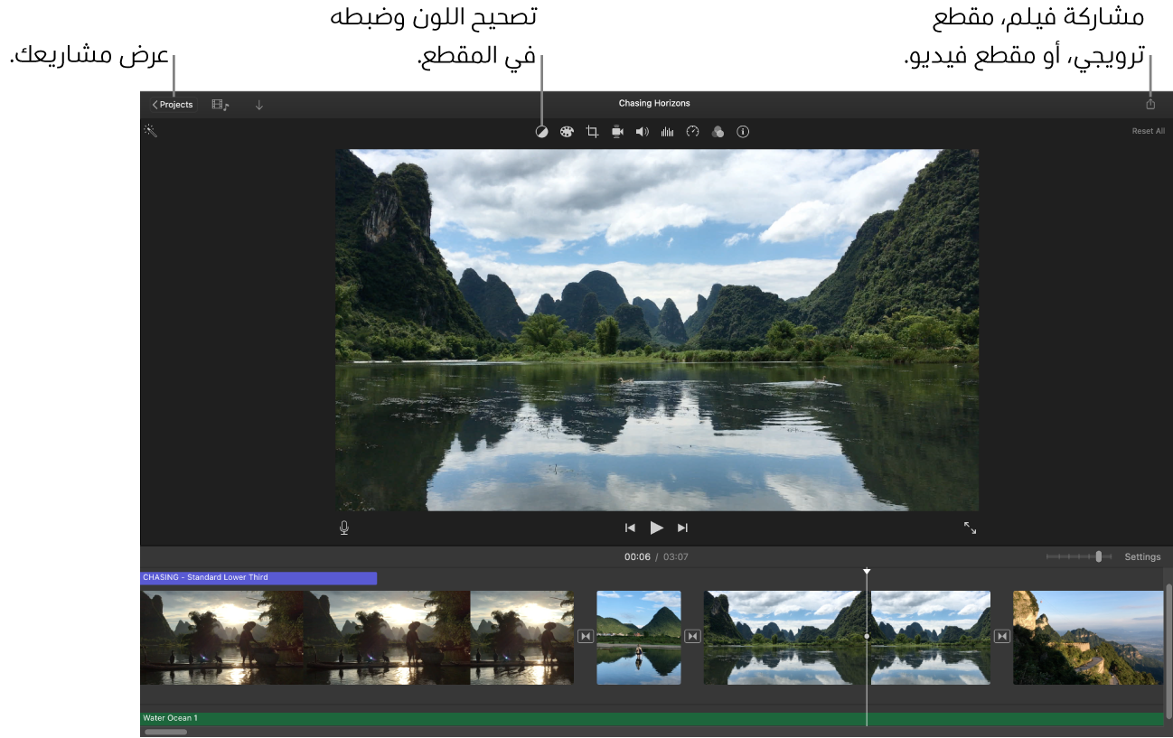Viewport: 1173px width, 738px height.
Task: Select the Color Correction tool
Action: [566, 131]
